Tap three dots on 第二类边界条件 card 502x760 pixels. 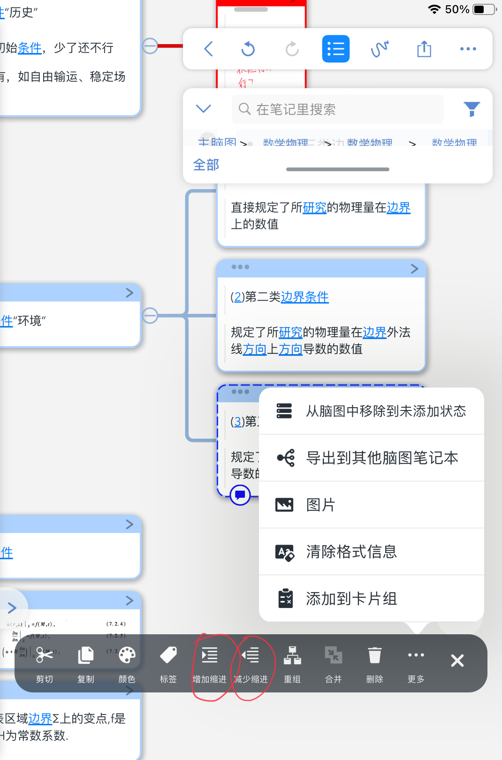pos(240,267)
